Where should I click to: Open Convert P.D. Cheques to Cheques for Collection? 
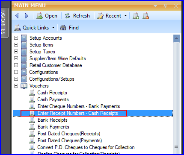86,147
